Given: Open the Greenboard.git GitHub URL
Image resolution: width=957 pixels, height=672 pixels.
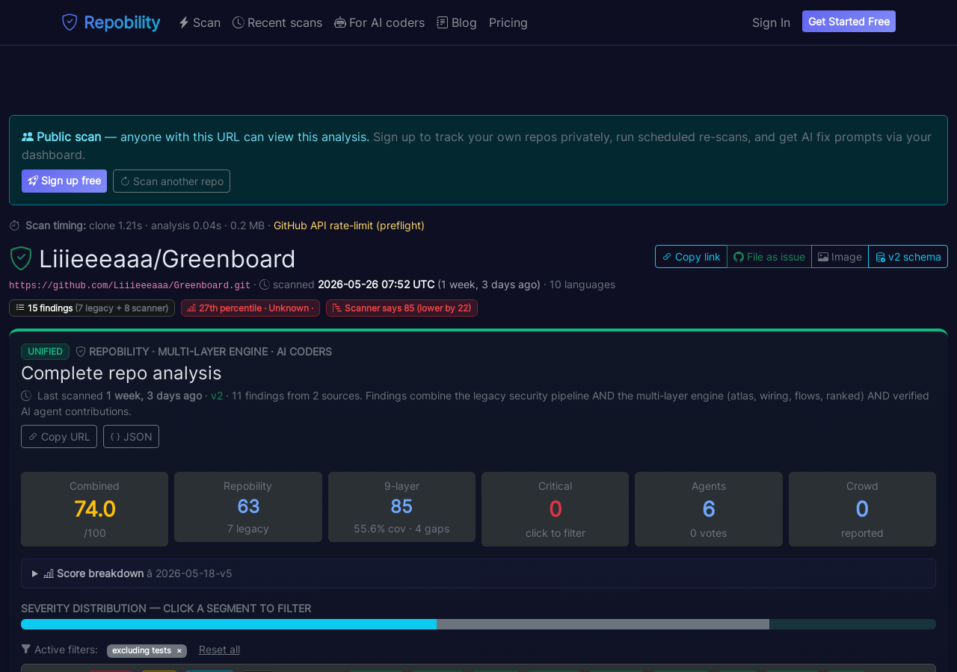Looking at the screenshot, I should [130, 285].
